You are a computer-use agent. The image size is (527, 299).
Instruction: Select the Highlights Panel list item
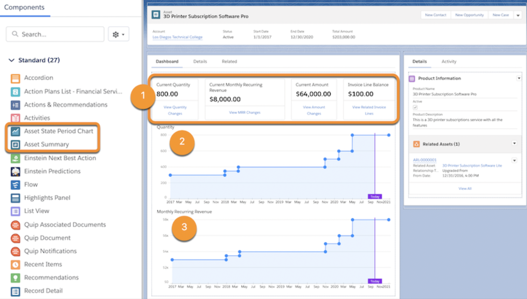(47, 198)
